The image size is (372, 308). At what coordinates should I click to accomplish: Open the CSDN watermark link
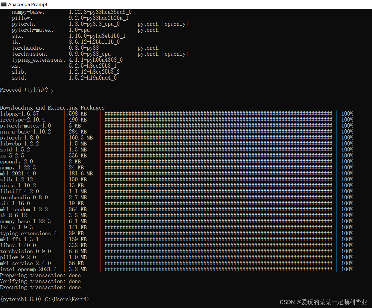tap(323, 302)
